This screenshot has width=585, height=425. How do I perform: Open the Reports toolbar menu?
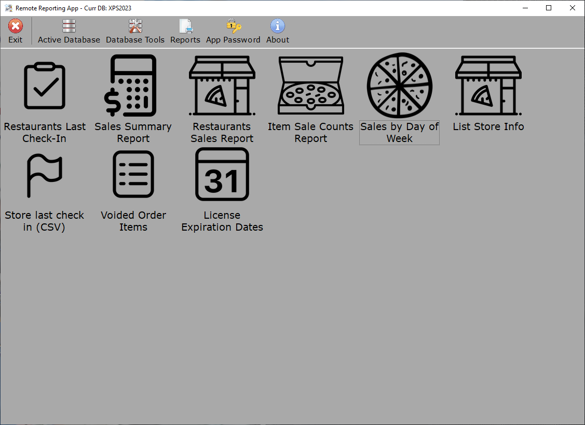[x=185, y=32]
